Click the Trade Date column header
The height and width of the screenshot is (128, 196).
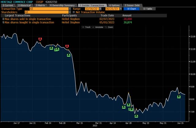coord(107,16)
